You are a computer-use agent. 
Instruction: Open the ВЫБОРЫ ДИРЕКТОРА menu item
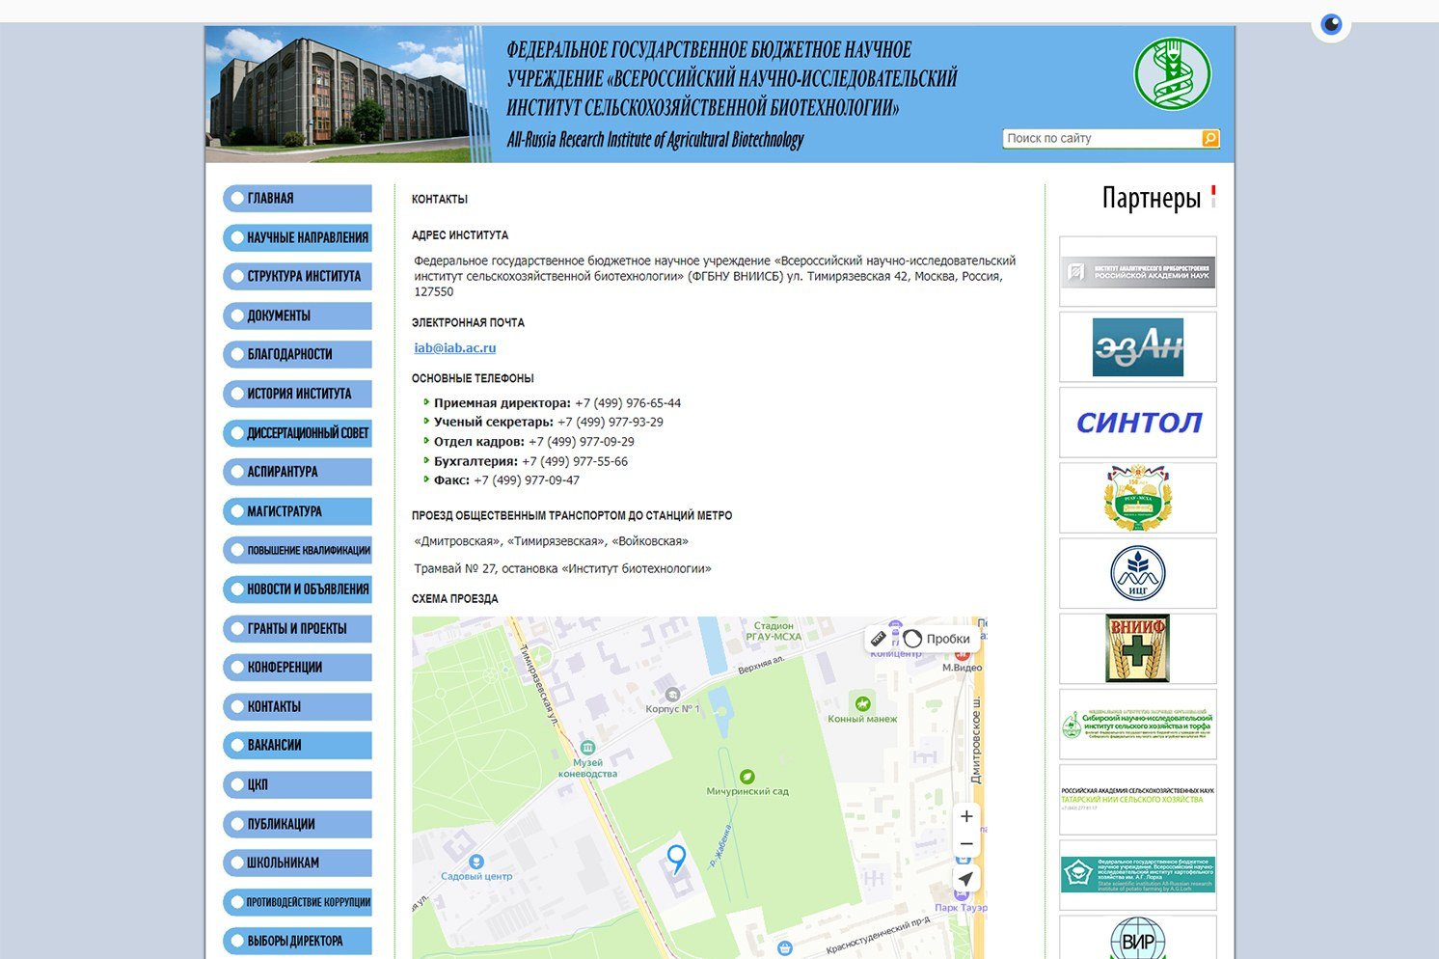click(297, 941)
